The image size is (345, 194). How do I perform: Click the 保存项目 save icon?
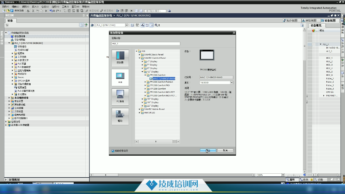[x=12, y=10]
